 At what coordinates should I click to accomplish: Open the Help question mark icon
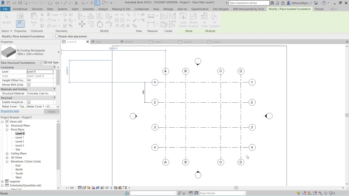click(324, 3)
